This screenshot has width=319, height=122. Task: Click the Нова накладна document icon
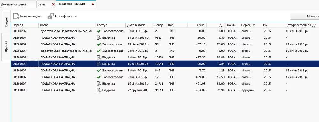[x=16, y=16]
